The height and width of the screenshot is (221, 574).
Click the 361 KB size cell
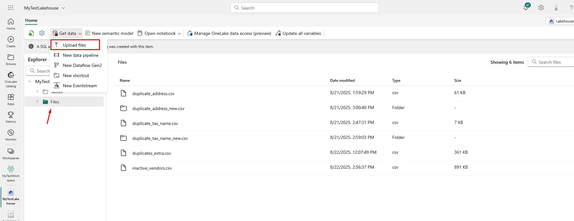pyautogui.click(x=461, y=152)
